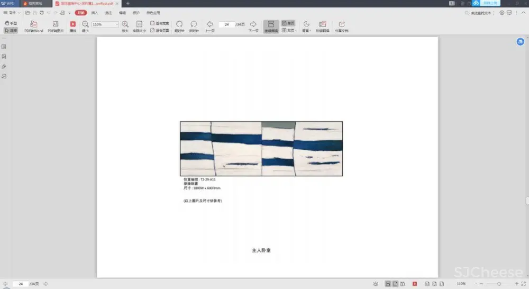
Task: Click the 适合宽度 fit width button
Action: pos(160,23)
